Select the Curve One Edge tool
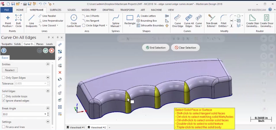Viewport: 276px width, 130px height. point(178,21)
